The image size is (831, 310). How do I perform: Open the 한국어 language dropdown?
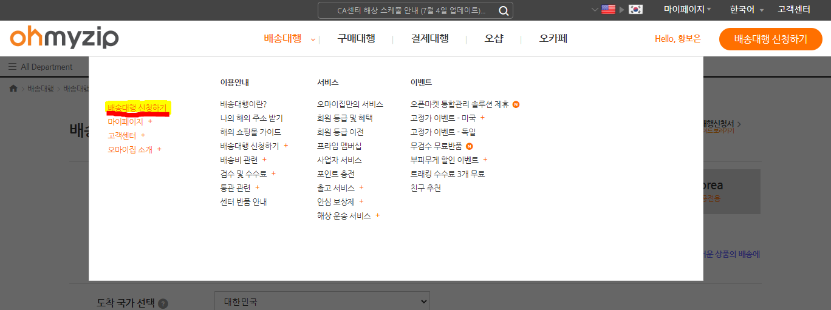coord(747,10)
